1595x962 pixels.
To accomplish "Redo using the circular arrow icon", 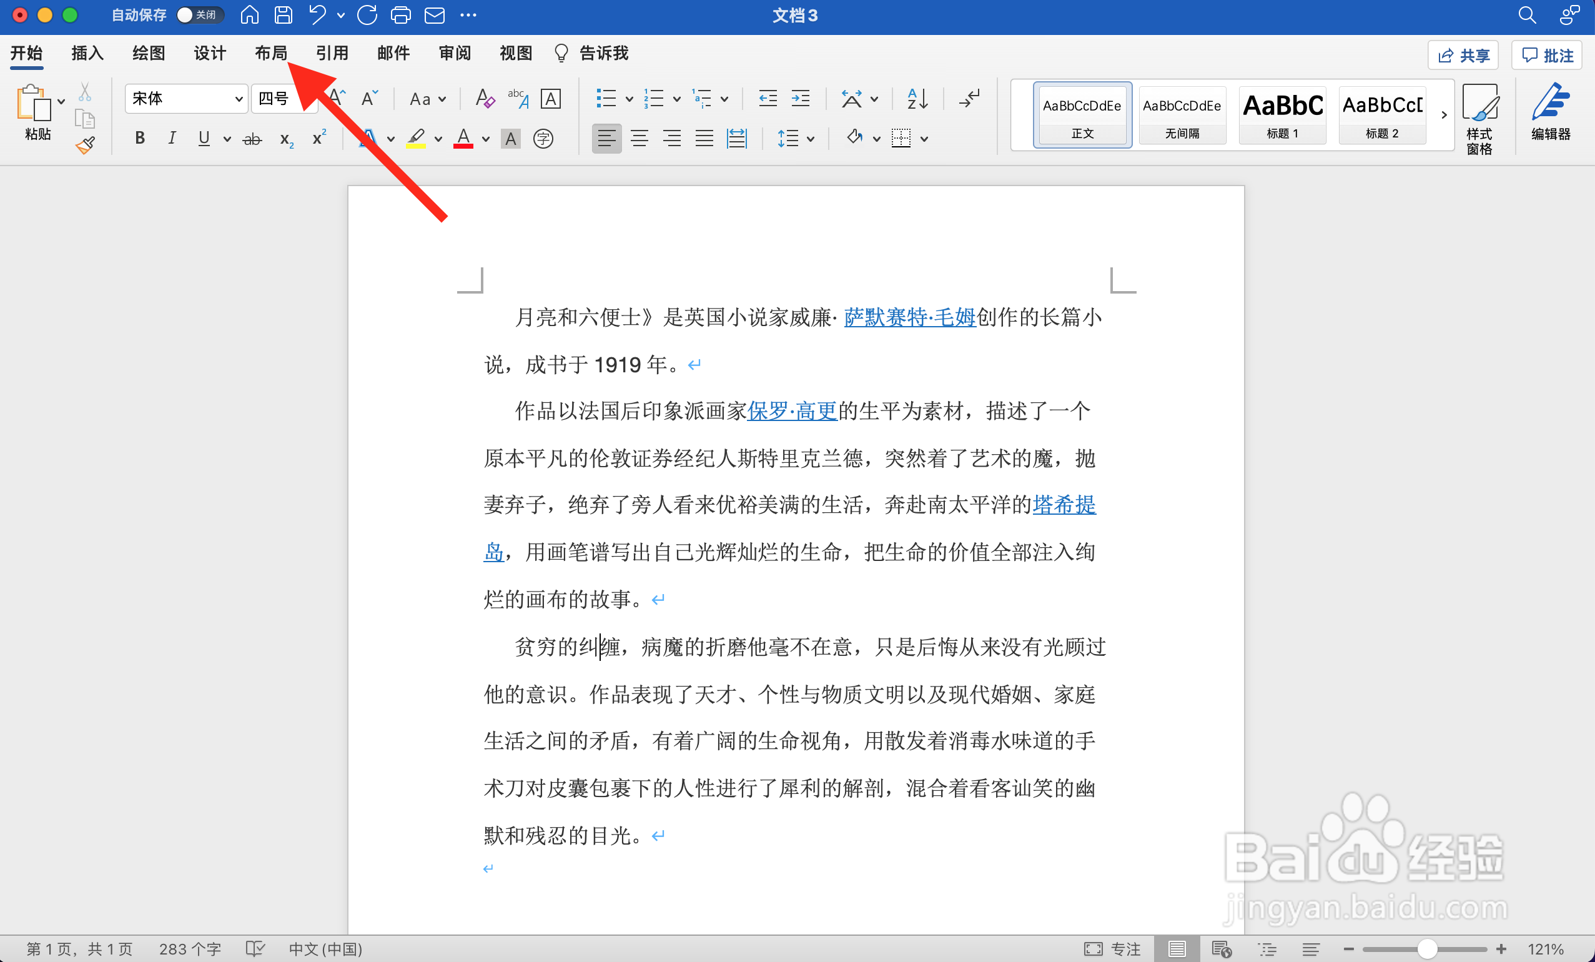I will tap(367, 15).
